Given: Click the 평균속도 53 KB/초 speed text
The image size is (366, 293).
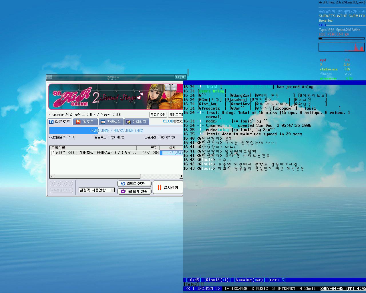Looking at the screenshot, I should [x=109, y=137].
